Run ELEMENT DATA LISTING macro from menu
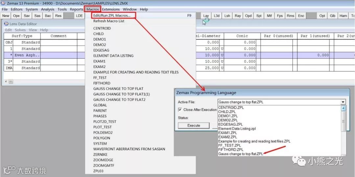Screen dimensions: 355x177 (113, 55)
